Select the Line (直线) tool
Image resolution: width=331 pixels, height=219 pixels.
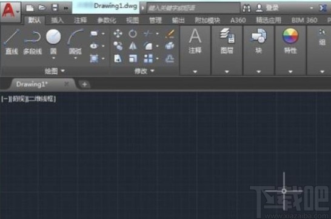tap(12, 42)
